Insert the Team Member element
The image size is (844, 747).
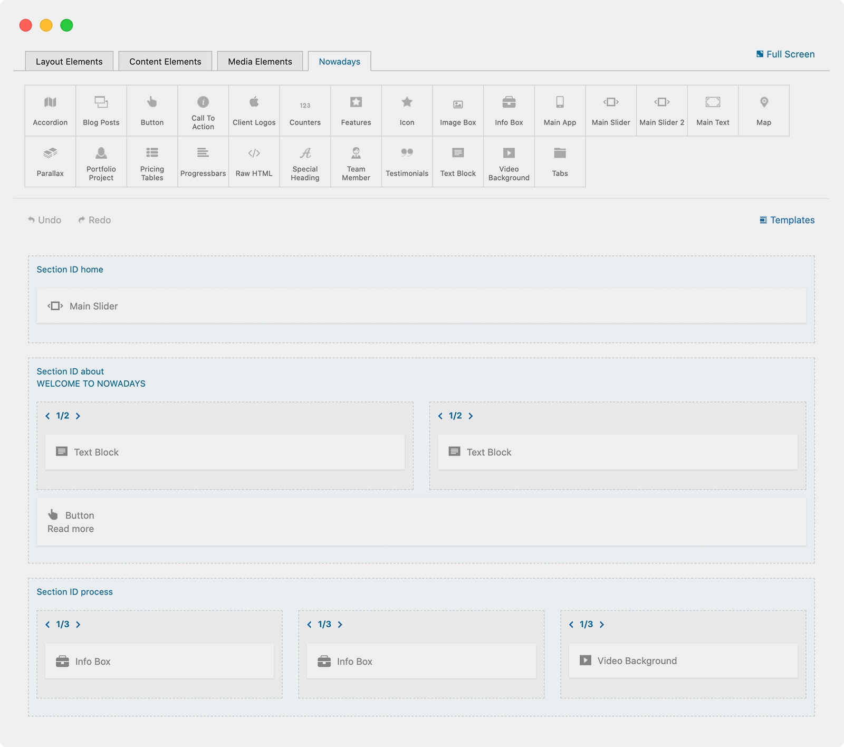pos(356,162)
